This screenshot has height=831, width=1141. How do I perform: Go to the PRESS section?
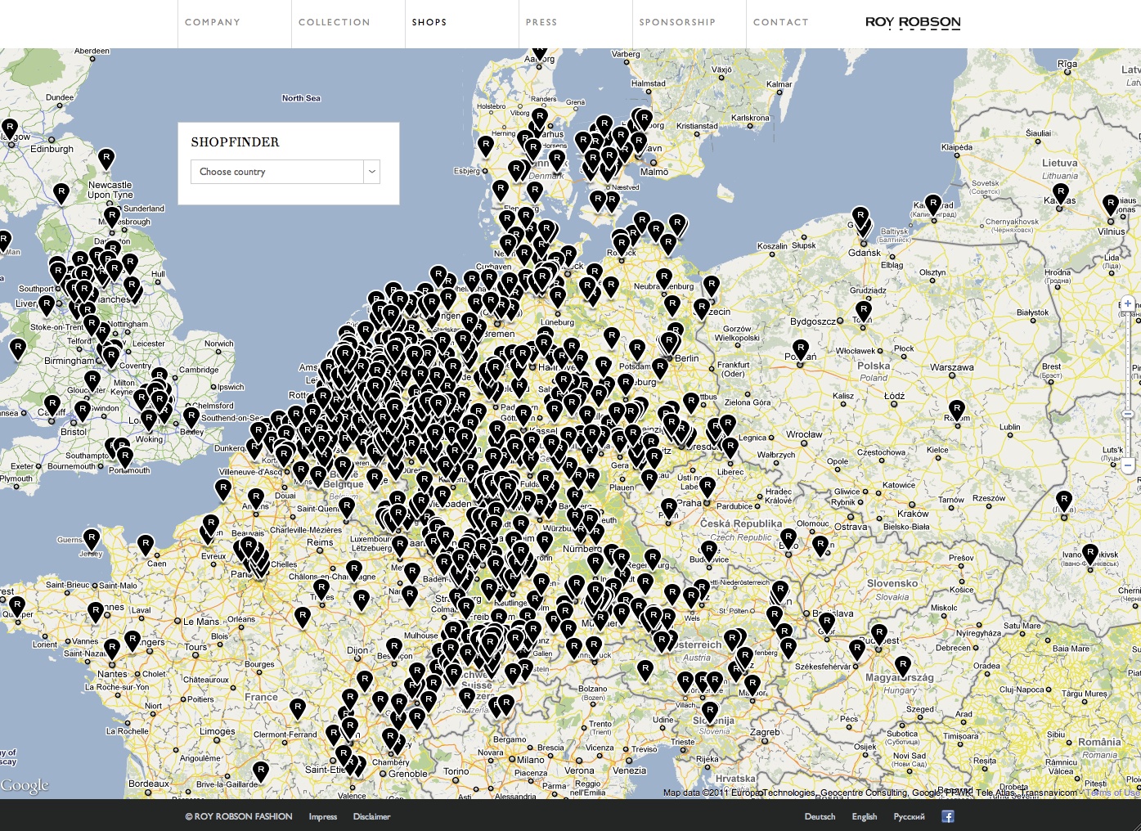(x=541, y=22)
